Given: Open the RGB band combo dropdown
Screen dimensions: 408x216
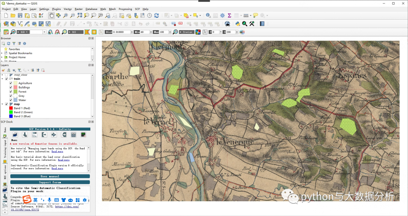Looking at the screenshot, I should pos(44,32).
